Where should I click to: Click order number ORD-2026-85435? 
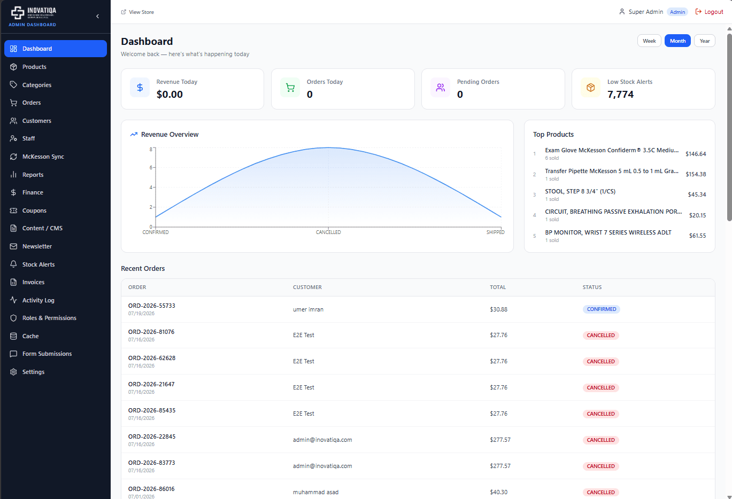pos(152,410)
